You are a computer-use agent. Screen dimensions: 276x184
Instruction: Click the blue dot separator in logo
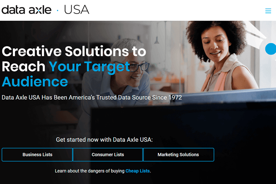click(57, 11)
